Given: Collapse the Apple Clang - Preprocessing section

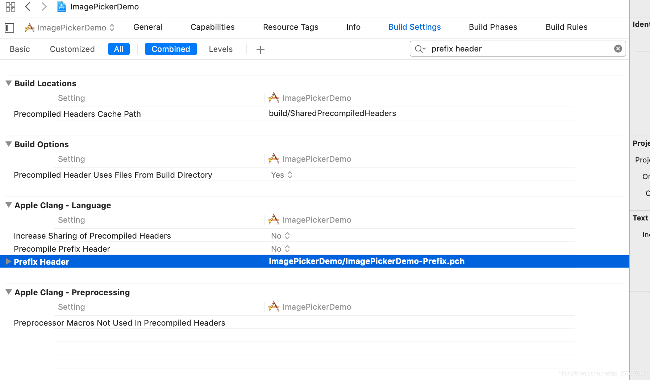Looking at the screenshot, I should [x=9, y=292].
